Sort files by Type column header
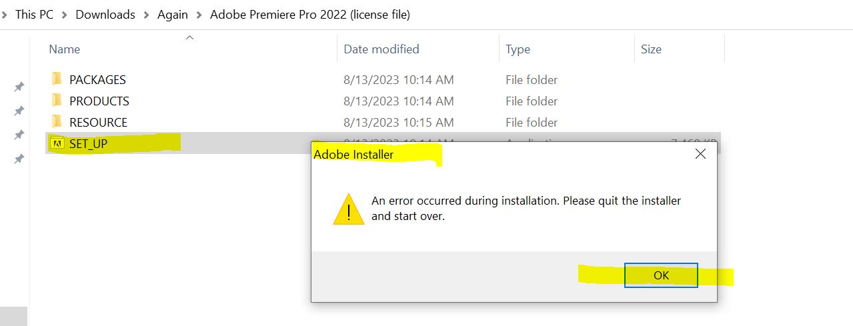Viewport: 853px width, 326px height. [518, 49]
